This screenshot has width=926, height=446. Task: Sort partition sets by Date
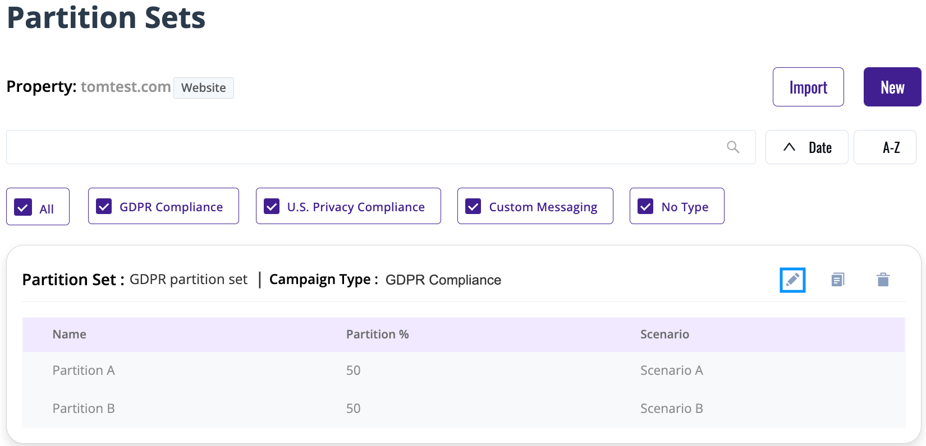coord(806,147)
